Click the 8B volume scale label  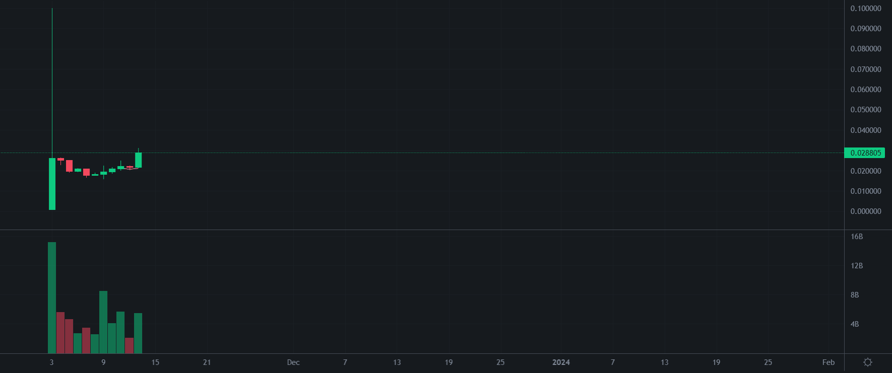pos(855,295)
